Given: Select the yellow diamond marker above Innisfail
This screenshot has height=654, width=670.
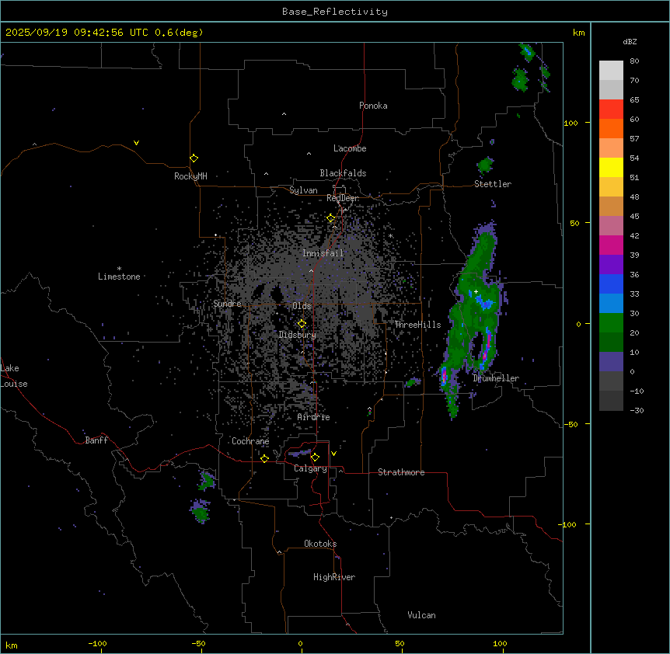Looking at the screenshot, I should coord(331,218).
